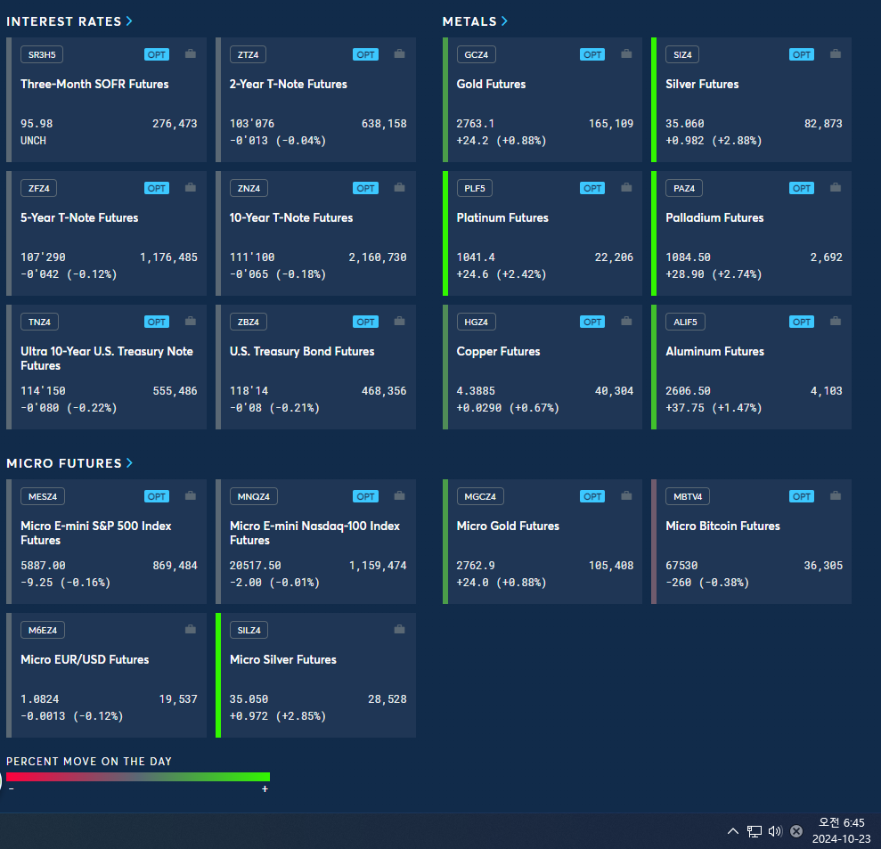Open the 10-Year T-Note Futures title

[291, 218]
